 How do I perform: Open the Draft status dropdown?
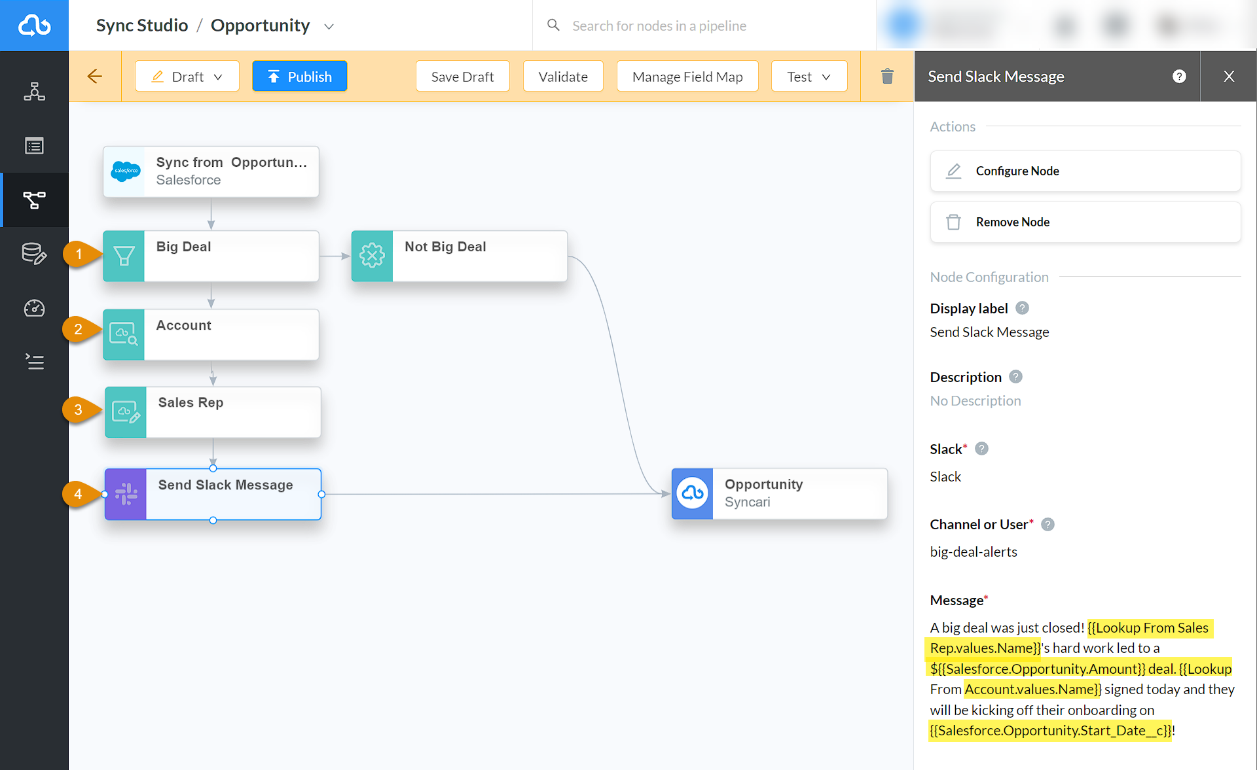[x=187, y=77]
